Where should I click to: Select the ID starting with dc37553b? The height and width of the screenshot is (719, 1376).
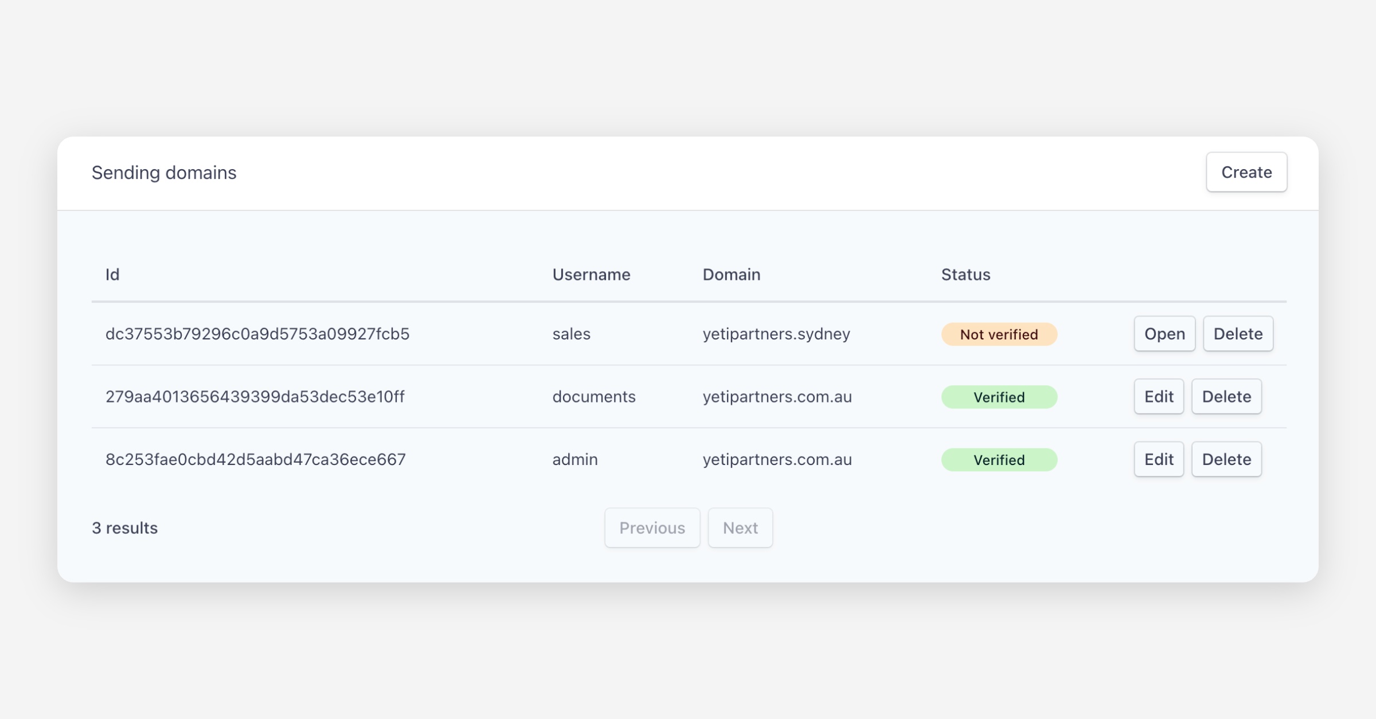coord(257,334)
